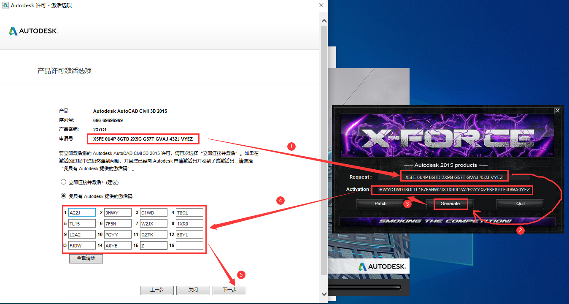Click activation code field 12 containing E8YL

click(x=189, y=234)
